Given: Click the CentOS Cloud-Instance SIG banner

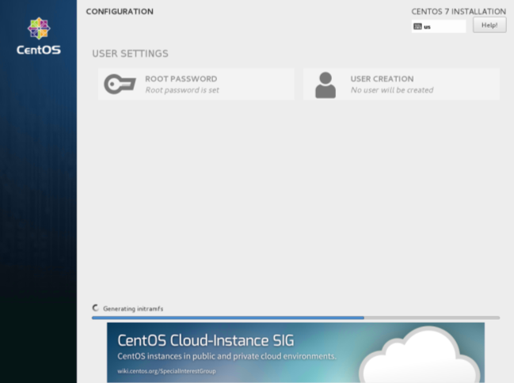Looking at the screenshot, I should pos(295,352).
